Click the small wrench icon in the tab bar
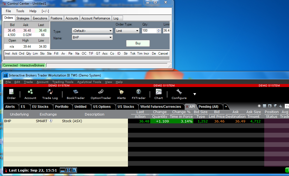 click(280, 106)
